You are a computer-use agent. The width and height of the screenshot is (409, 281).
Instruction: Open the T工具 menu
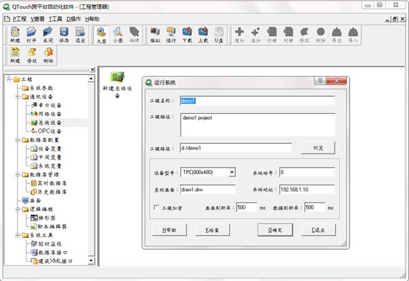click(55, 18)
